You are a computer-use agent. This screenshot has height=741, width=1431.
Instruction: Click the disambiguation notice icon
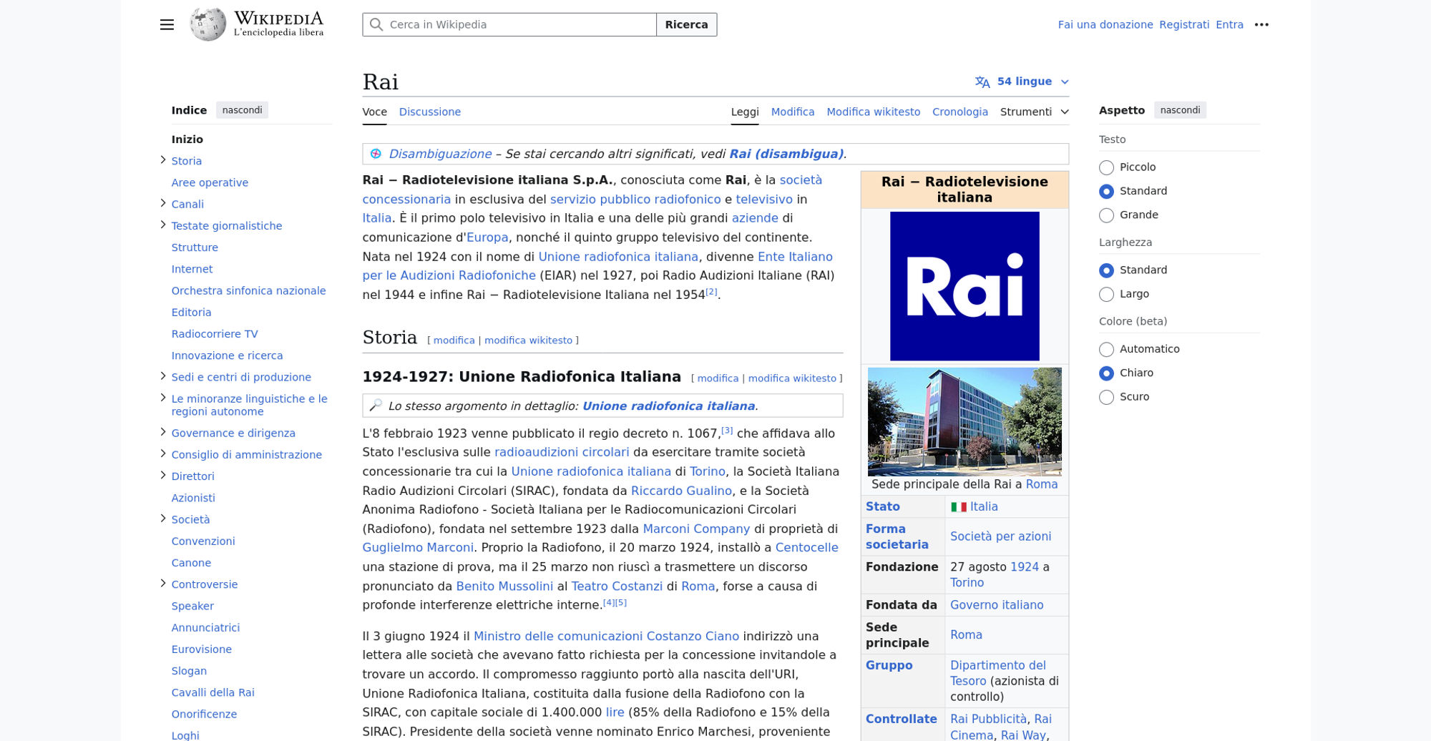(376, 154)
